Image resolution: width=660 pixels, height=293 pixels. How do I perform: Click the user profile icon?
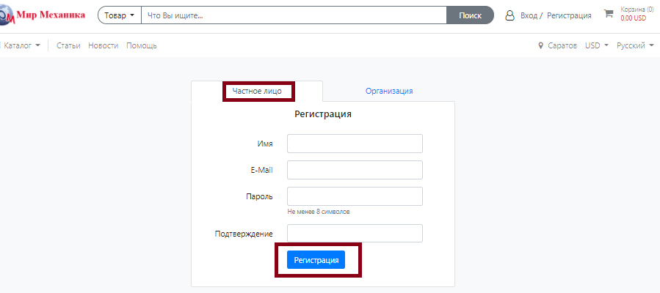(x=509, y=15)
